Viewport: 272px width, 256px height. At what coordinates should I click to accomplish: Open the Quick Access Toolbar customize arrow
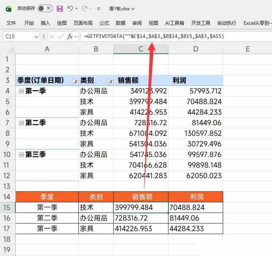[99, 8]
